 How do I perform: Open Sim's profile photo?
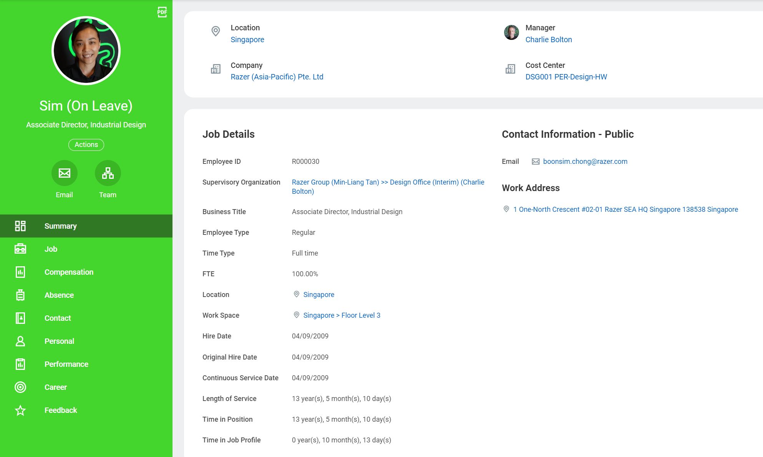pos(86,50)
